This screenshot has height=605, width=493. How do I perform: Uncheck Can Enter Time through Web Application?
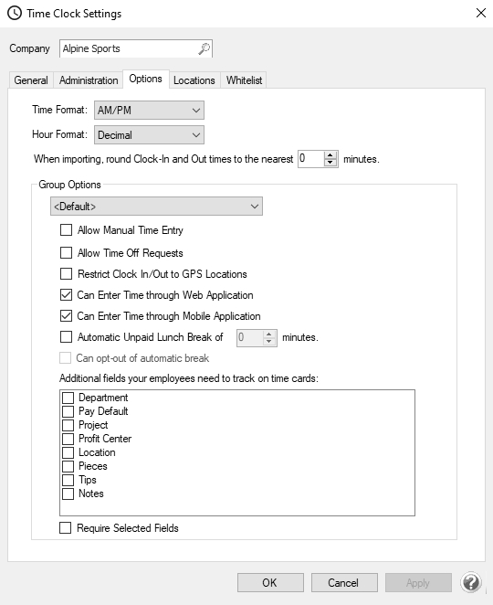[x=66, y=295]
